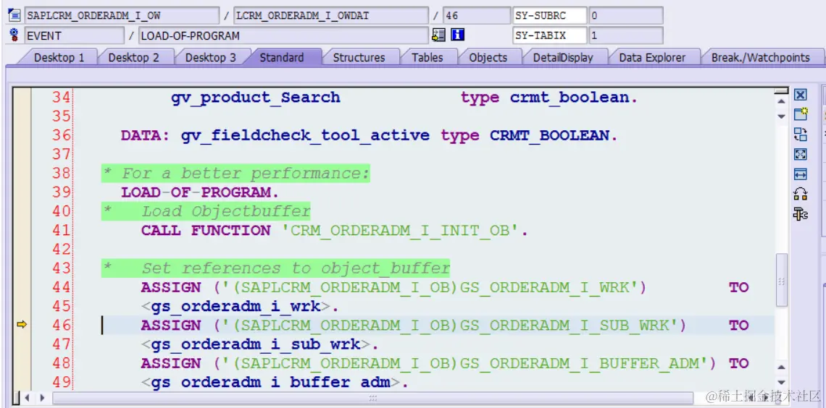This screenshot has height=408, width=826.
Task: Click the comment 'Load Objectbuffer'
Action: tap(226, 211)
